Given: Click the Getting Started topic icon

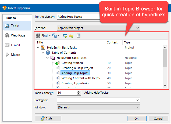Looking at the screenshot, I should pos(58,63).
